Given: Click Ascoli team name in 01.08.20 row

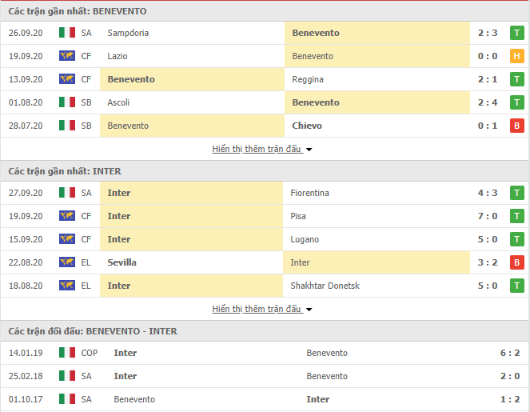Looking at the screenshot, I should (118, 102).
